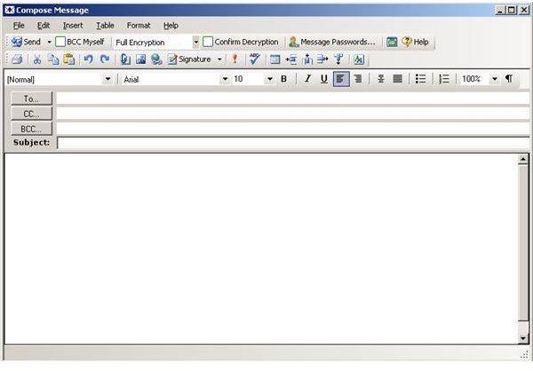The height and width of the screenshot is (371, 533).
Task: Click in the Subject field
Action: coord(294,143)
